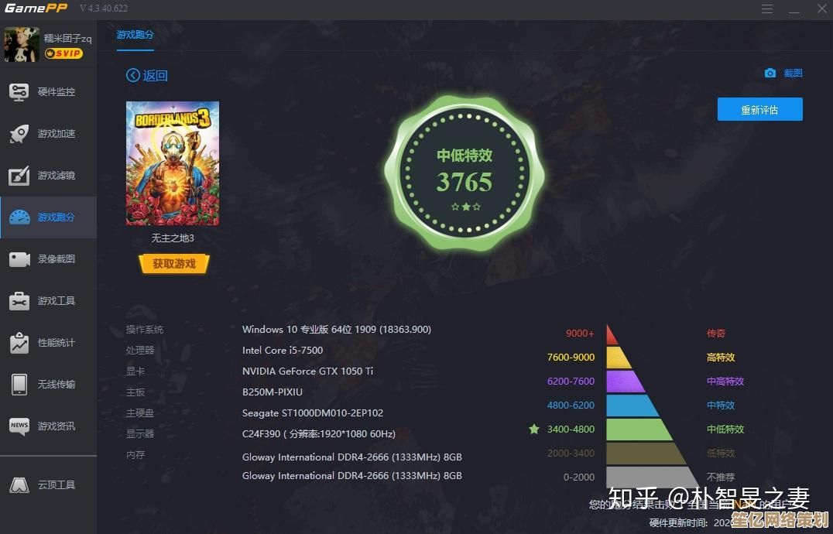Click 4800-6200 score range label
Viewport: 833px width, 534px height.
571,405
